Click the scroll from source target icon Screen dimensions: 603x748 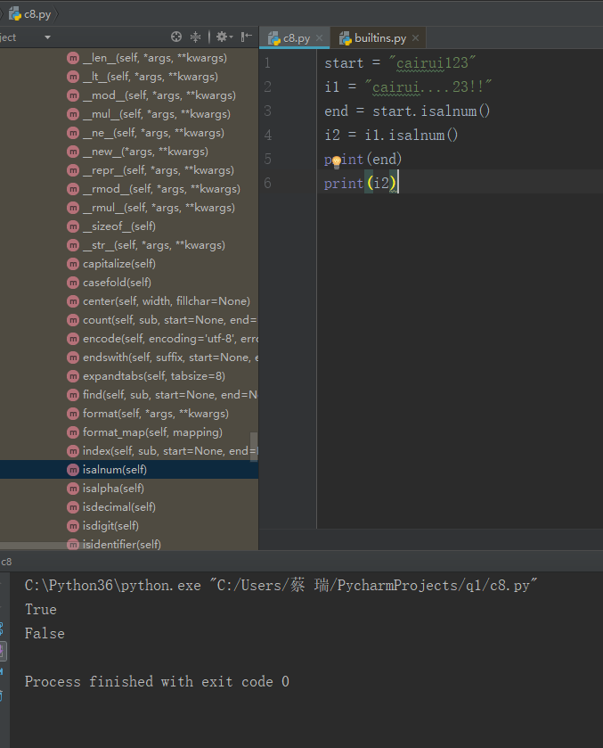click(175, 37)
